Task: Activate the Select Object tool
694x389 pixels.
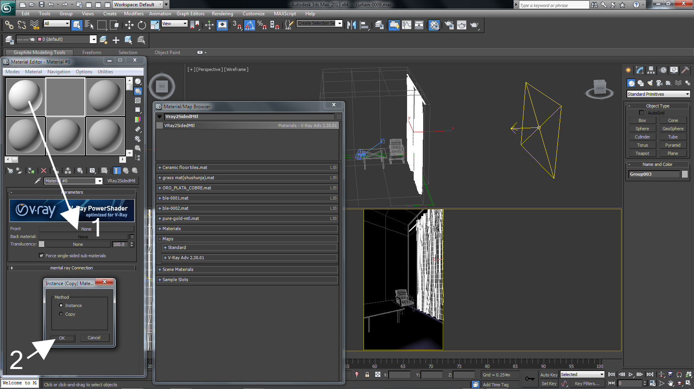Action: coord(77,25)
